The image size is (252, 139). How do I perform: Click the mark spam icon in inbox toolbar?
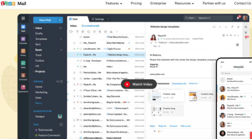105,32
